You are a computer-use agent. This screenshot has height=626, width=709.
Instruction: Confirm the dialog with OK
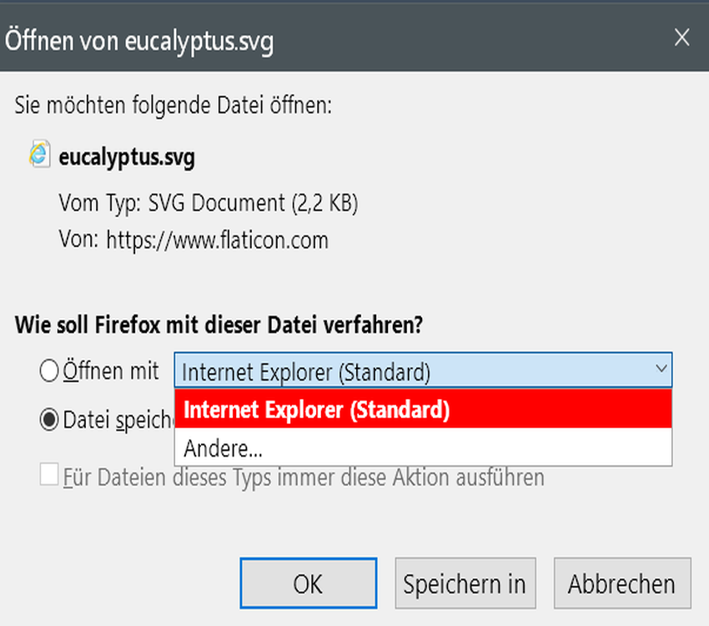click(x=308, y=584)
